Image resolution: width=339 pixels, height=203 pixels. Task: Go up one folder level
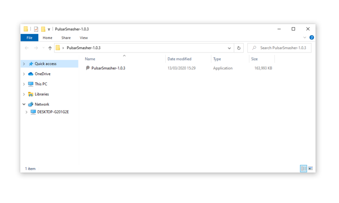(50, 48)
